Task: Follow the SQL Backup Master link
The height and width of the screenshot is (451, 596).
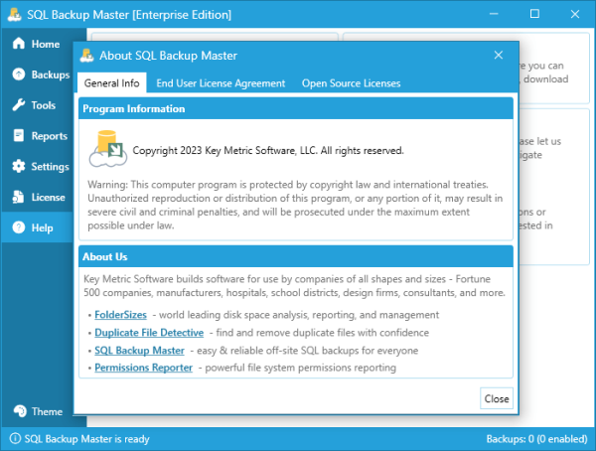Action: (139, 351)
